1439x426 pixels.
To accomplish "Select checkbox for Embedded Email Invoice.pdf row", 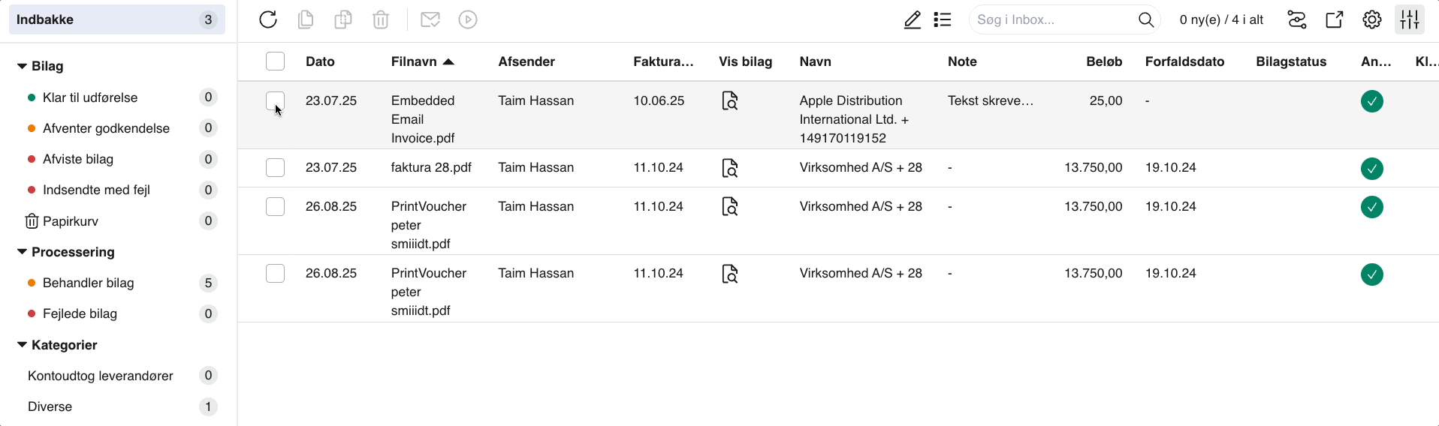I will point(275,100).
